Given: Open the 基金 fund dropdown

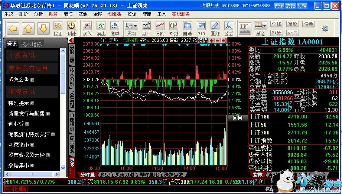Looking at the screenshot, I should click(260, 29).
